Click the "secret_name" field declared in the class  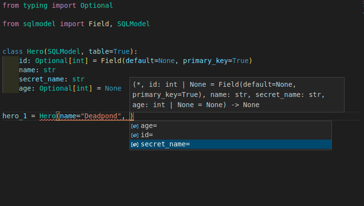[41, 79]
